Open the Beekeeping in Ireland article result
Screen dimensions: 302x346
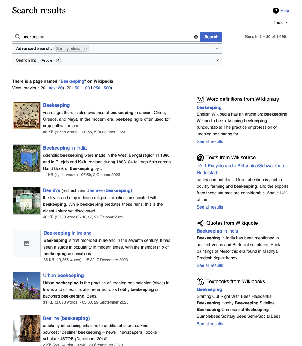67,233
